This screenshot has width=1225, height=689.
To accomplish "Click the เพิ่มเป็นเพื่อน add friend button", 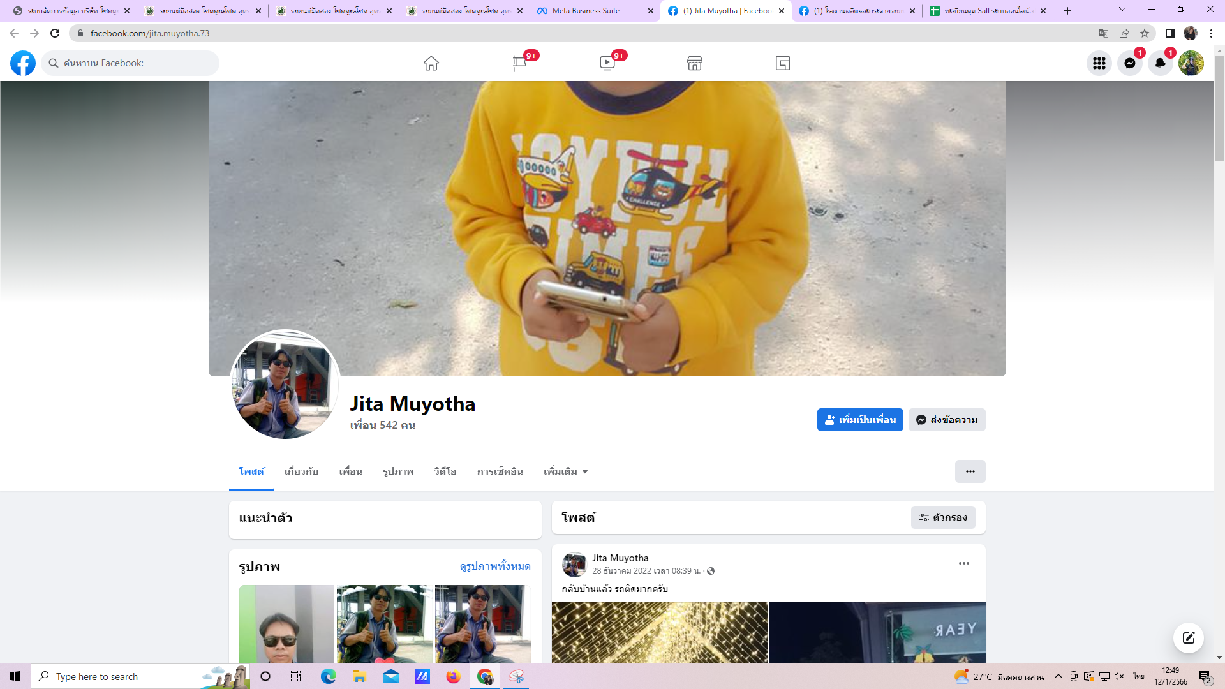I will (x=859, y=420).
